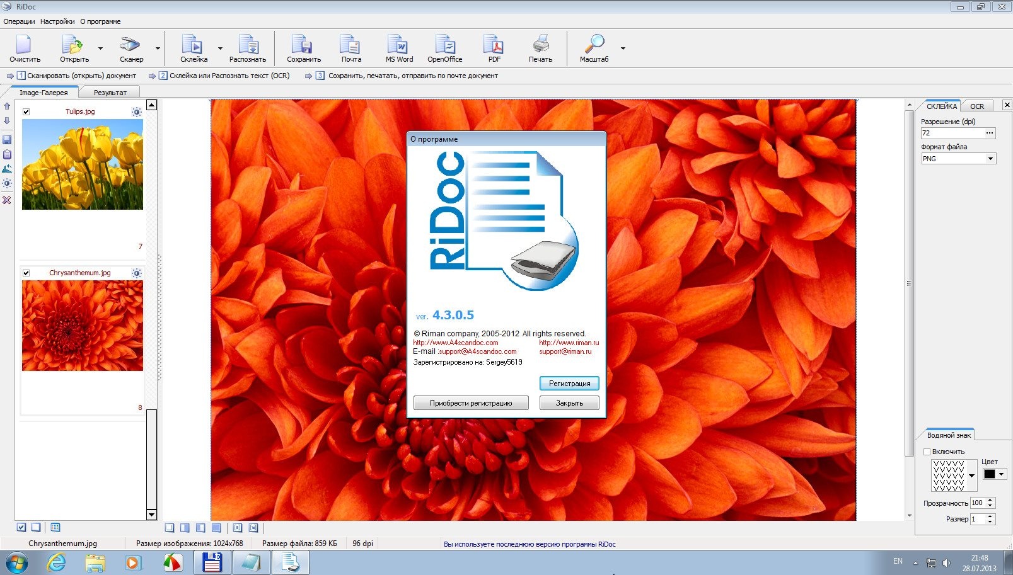The width and height of the screenshot is (1013, 575).
Task: Open Internet Explorer from the taskbar
Action: click(x=57, y=562)
